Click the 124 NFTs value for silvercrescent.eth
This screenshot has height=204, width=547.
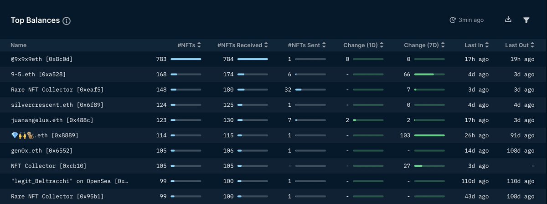[161, 105]
